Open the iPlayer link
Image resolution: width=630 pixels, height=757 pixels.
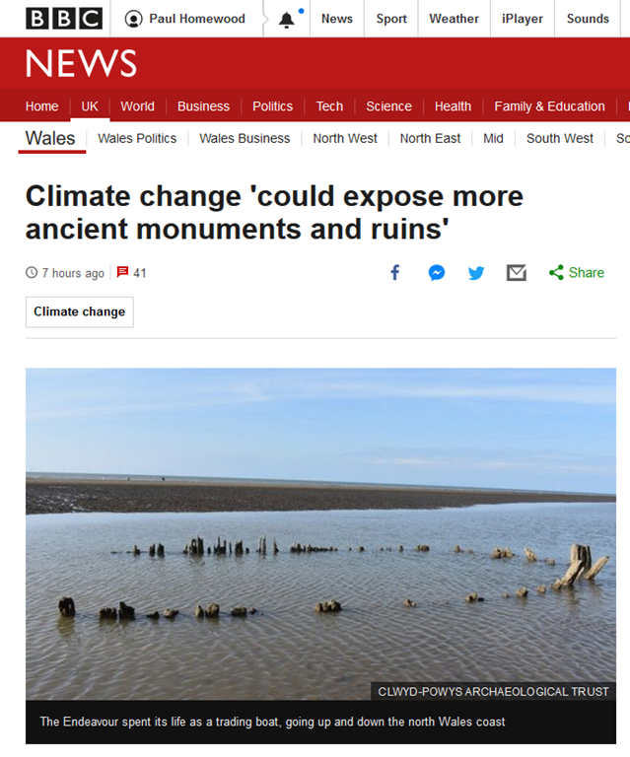[x=523, y=19]
